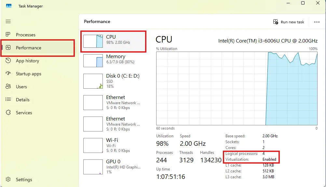The height and width of the screenshot is (187, 326).
Task: Select the GPU 0 performance item
Action: click(113, 166)
